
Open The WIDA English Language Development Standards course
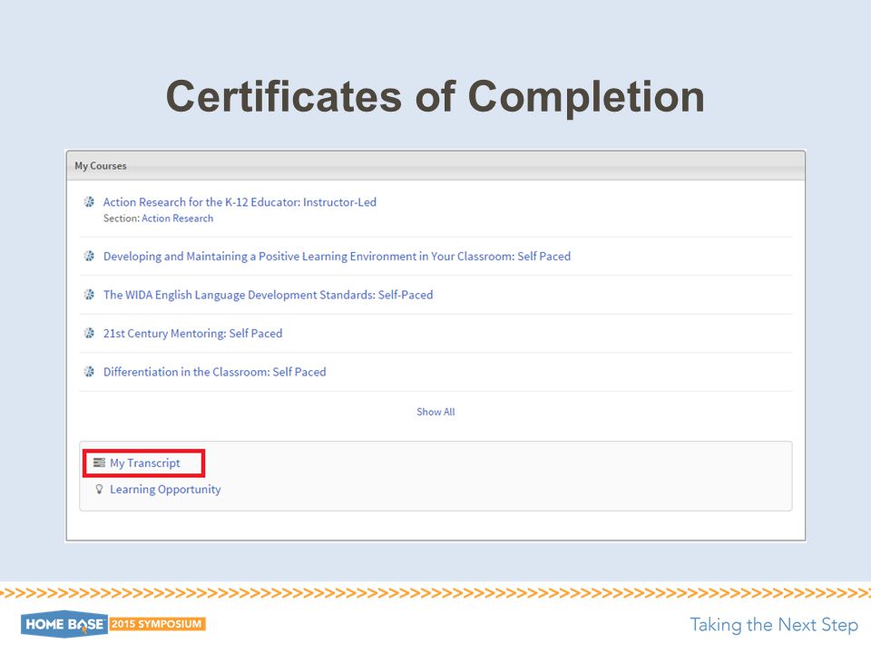(x=268, y=295)
